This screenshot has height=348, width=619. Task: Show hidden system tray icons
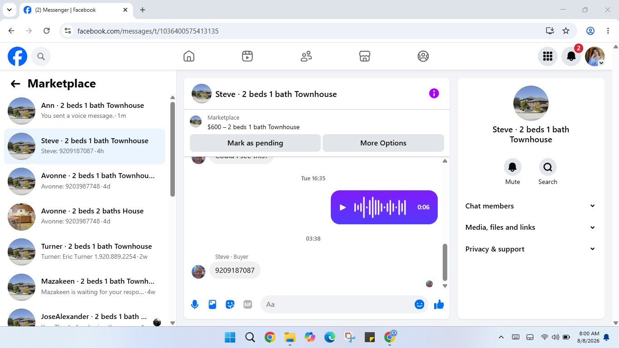(x=501, y=337)
